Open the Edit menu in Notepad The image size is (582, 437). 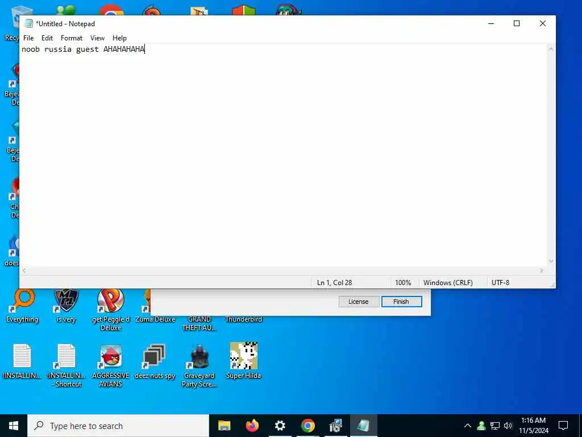(x=47, y=38)
